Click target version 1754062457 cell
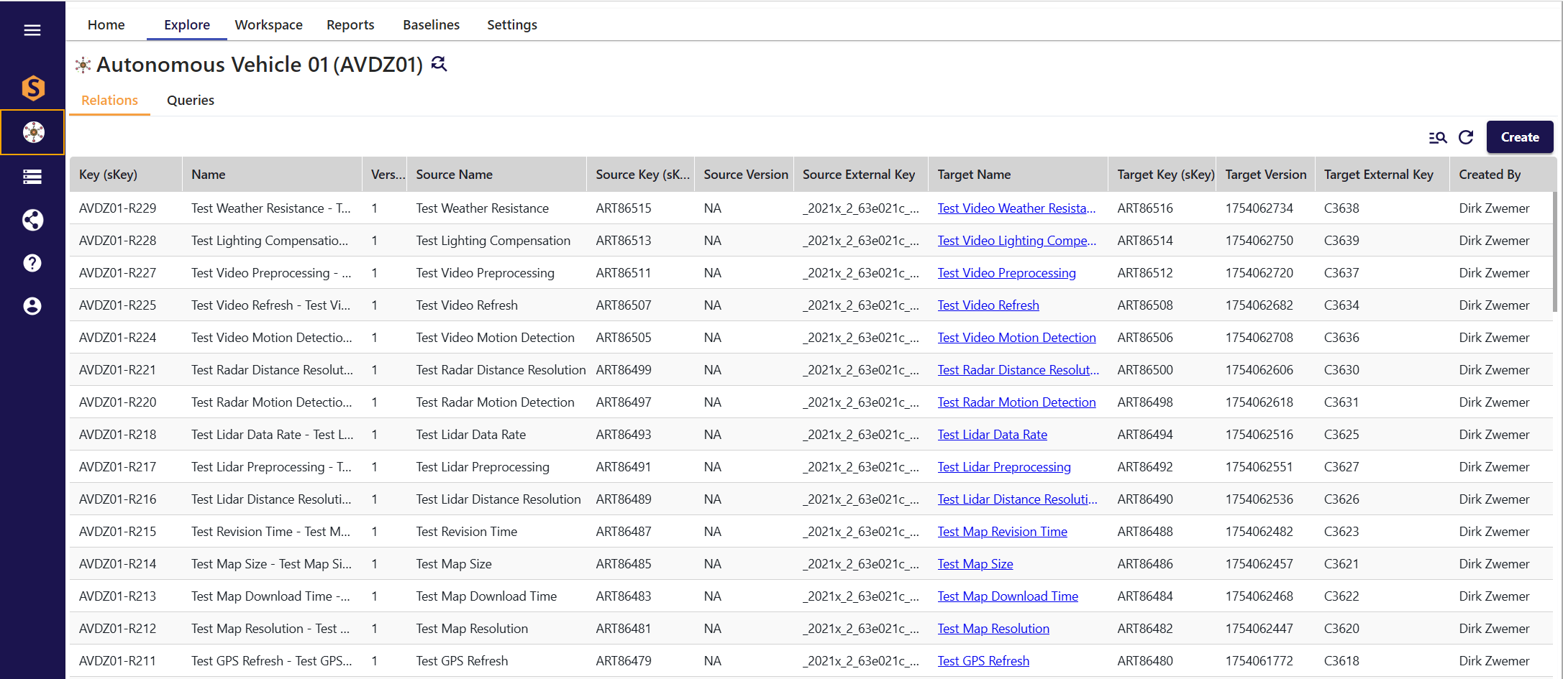This screenshot has height=679, width=1563. pyautogui.click(x=1259, y=564)
